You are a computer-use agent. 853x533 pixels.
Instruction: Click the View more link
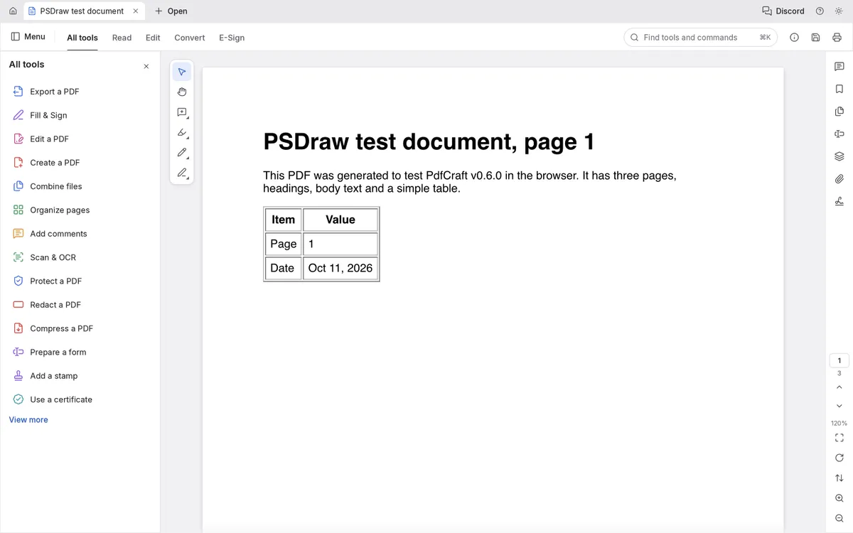coord(28,420)
